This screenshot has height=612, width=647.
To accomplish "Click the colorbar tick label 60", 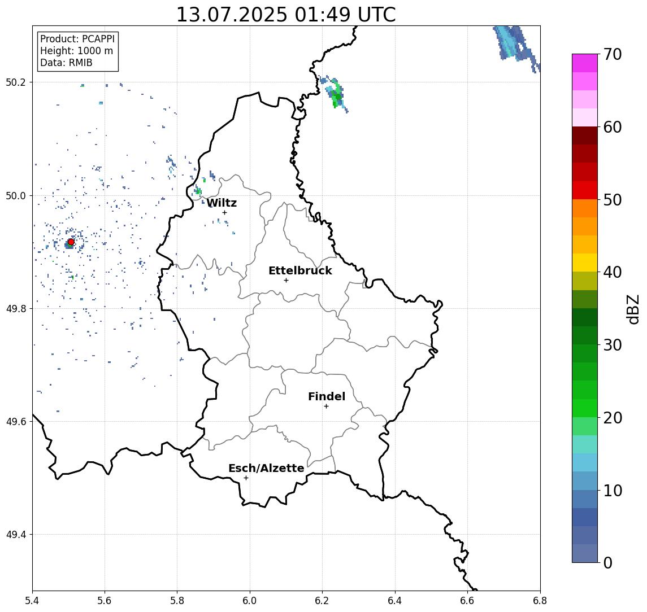I will coord(613,127).
